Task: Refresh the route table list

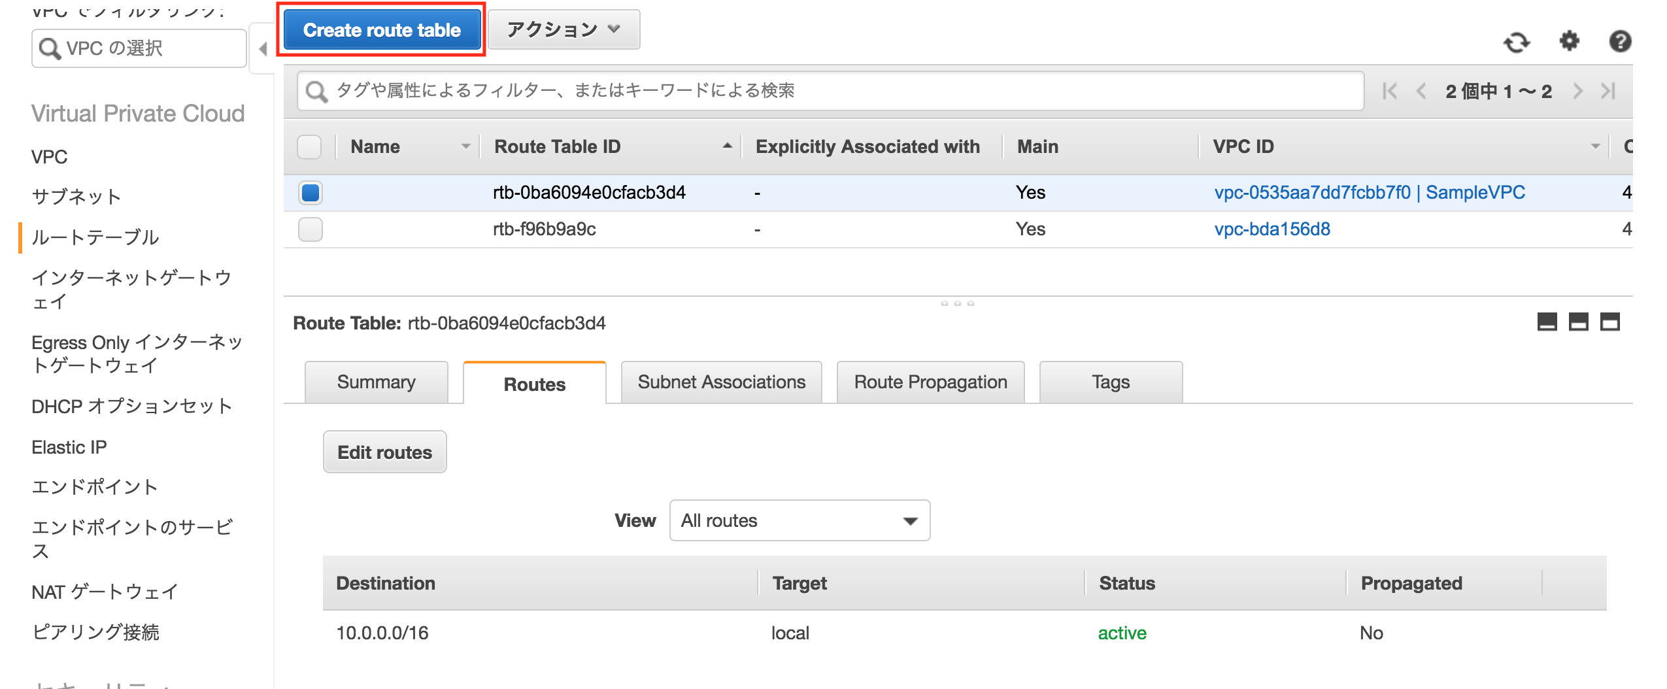Action: 1518,42
